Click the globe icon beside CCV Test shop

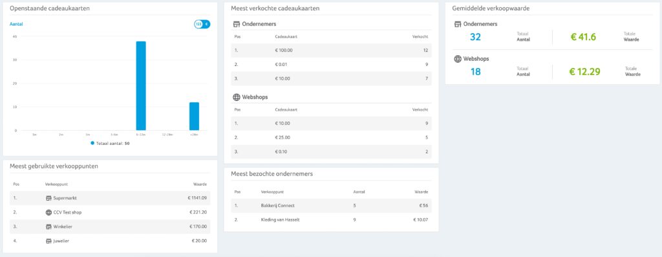click(x=48, y=212)
